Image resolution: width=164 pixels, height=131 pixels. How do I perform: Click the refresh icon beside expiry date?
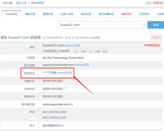point(65,88)
